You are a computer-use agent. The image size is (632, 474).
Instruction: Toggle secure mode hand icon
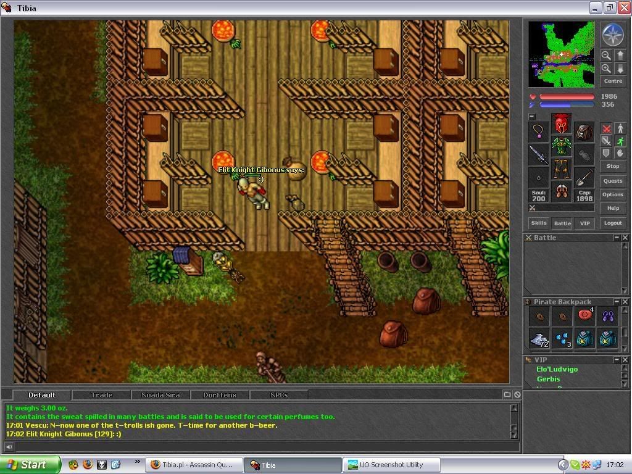620,153
